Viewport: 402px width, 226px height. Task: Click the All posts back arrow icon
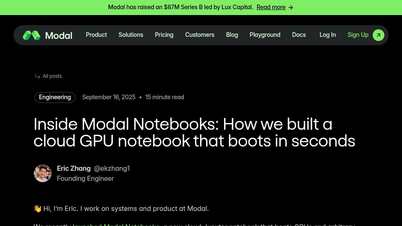[37, 76]
